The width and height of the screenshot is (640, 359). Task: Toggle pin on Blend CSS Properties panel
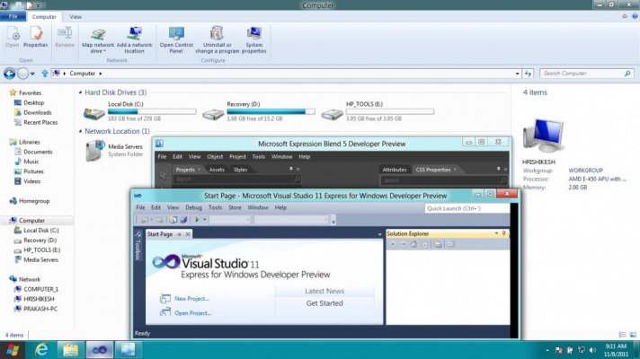(498, 169)
